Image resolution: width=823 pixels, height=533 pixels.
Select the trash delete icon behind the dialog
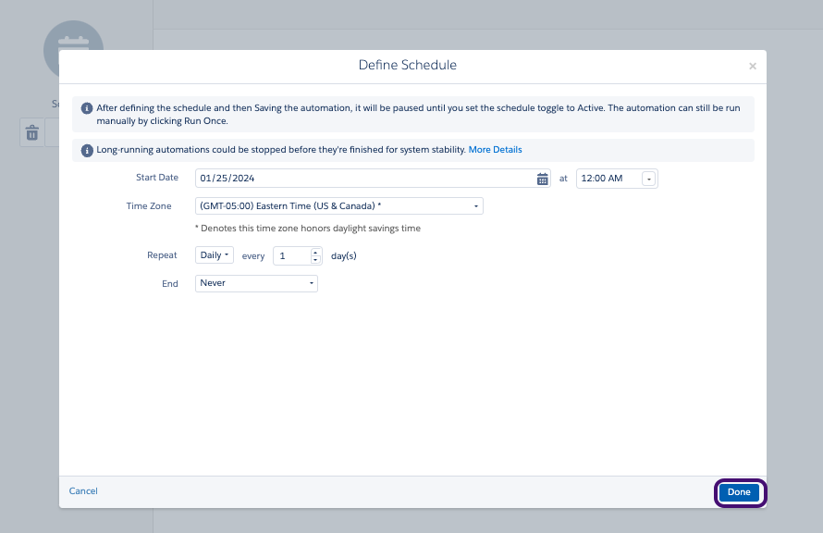31,132
